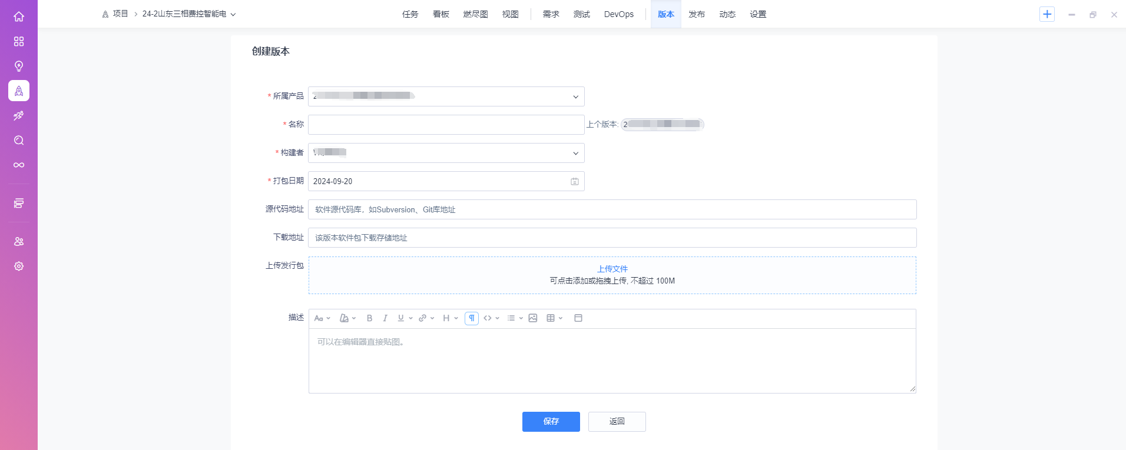This screenshot has width=1126, height=450.
Task: Click the 保存 button
Action: pyautogui.click(x=551, y=422)
